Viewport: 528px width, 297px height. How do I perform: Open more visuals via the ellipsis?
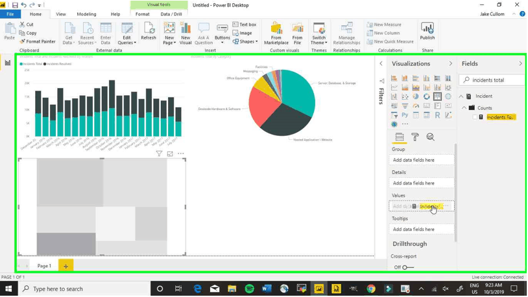coord(405,124)
